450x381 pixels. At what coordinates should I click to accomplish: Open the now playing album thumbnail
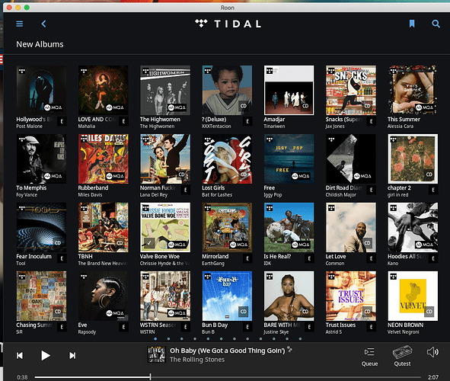click(156, 354)
